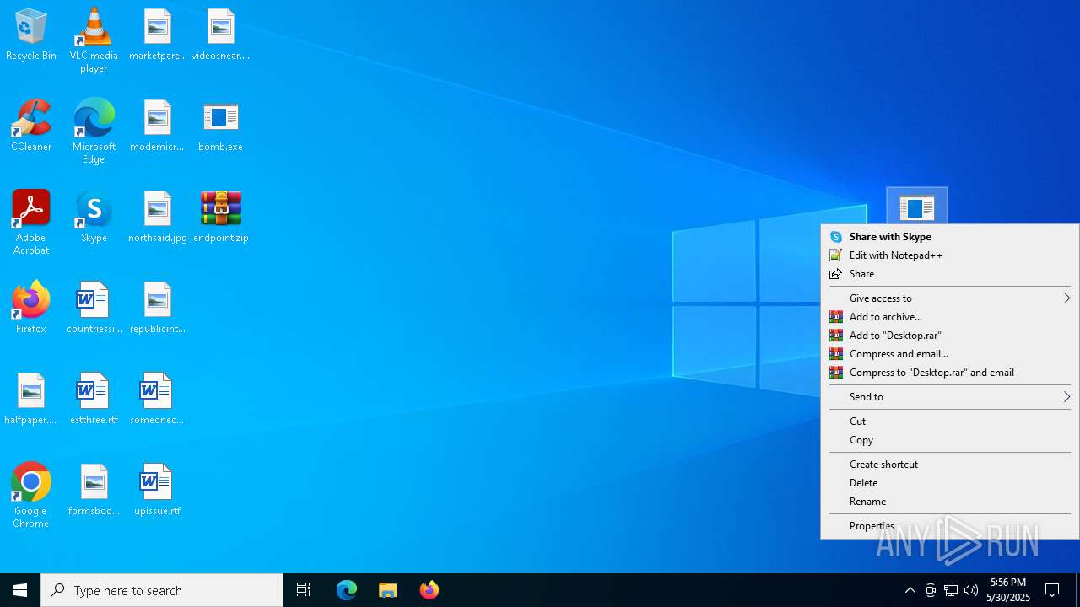Select the VLC media player shortcut
Viewport: 1080px width, 607px height.
click(94, 40)
